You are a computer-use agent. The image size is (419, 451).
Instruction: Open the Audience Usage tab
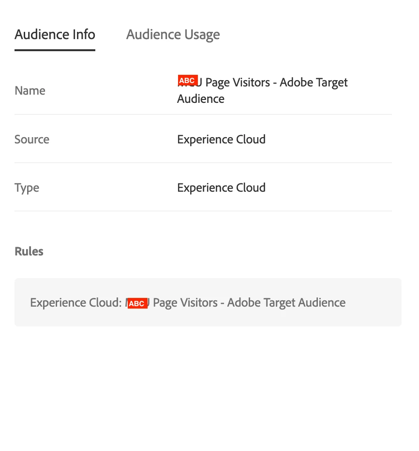tap(173, 35)
